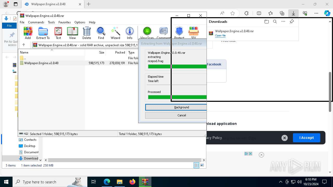Open the View tool in WinRAR
Image resolution: width=333 pixels, height=187 pixels.
pos(72,33)
